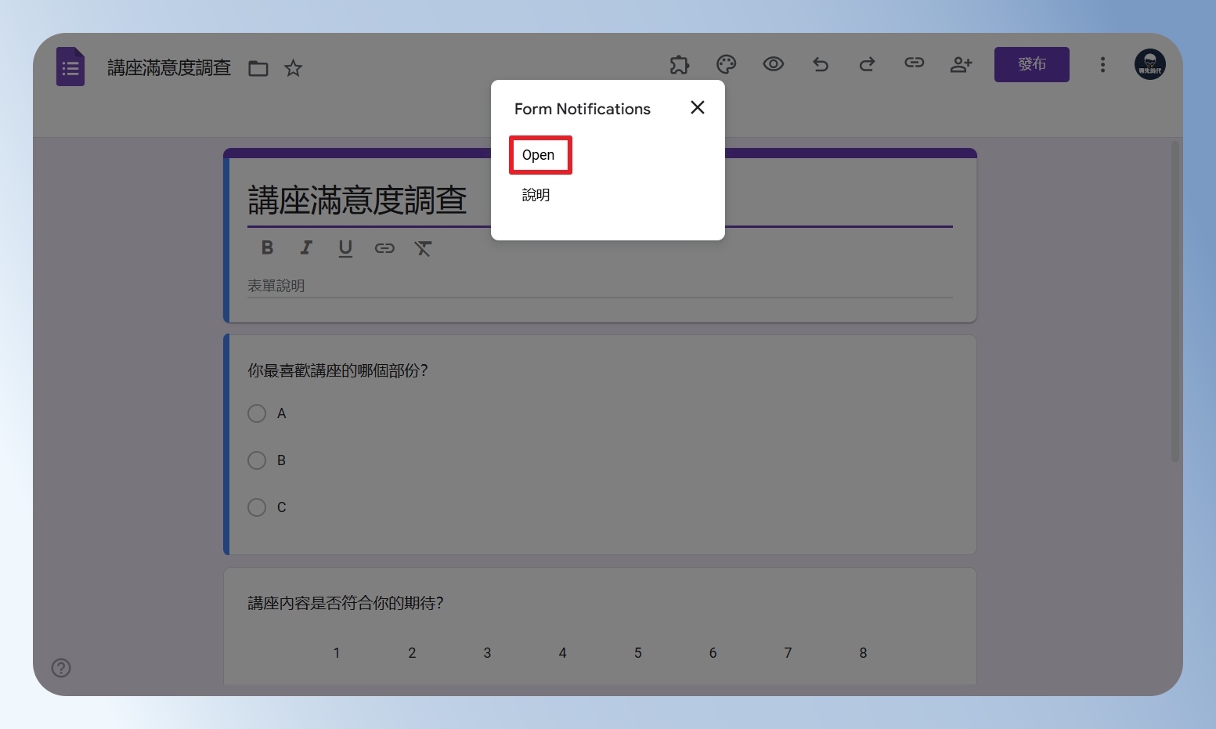Open the three-dot more options menu

coord(1102,64)
